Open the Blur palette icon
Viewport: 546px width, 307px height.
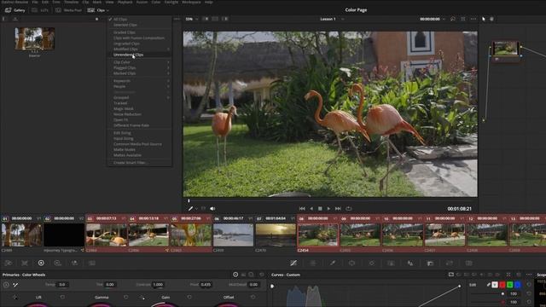click(x=410, y=264)
